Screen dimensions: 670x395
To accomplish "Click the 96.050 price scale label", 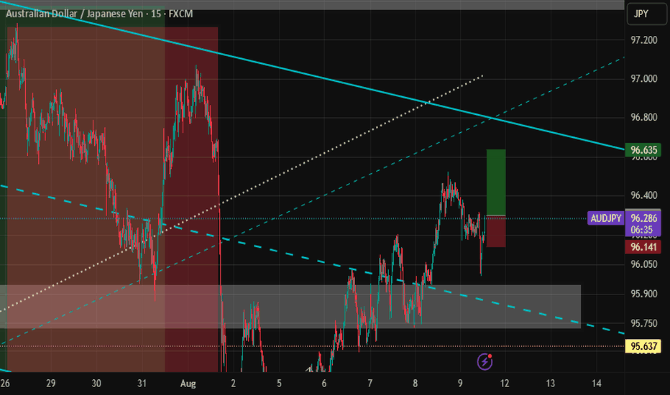I will 644,264.
